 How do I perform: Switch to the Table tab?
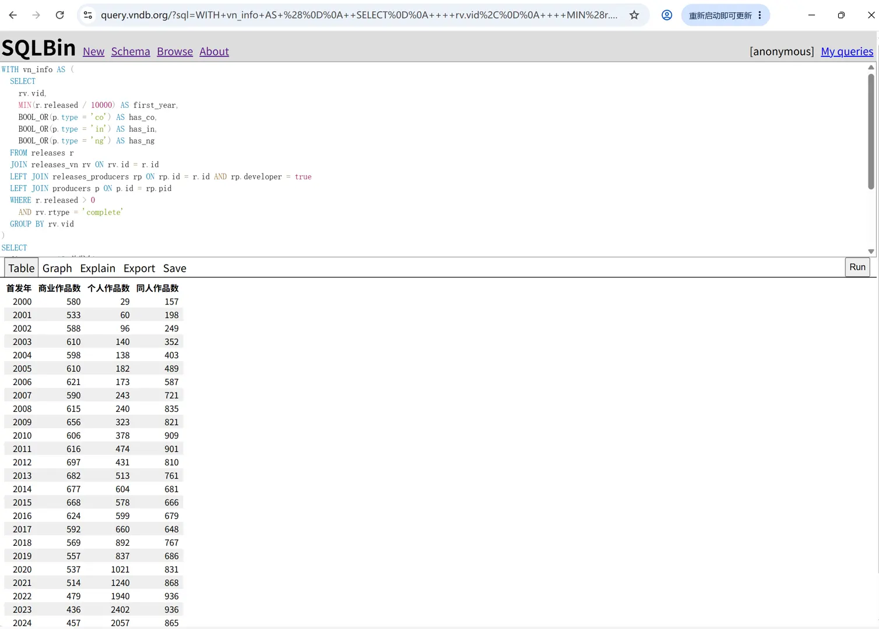tap(22, 268)
